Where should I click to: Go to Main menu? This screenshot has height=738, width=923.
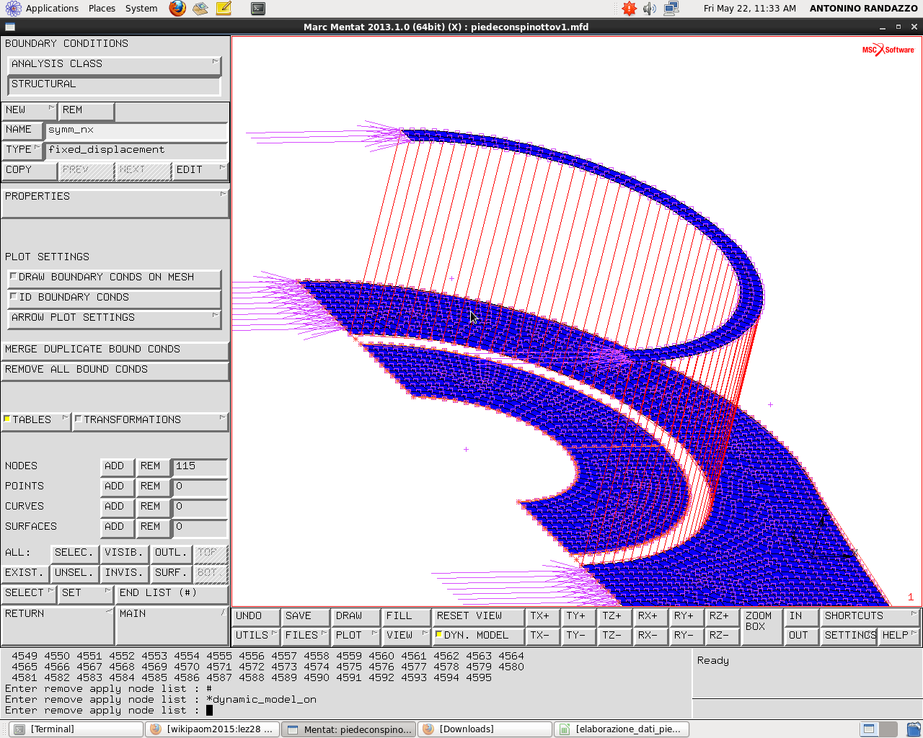click(x=172, y=626)
